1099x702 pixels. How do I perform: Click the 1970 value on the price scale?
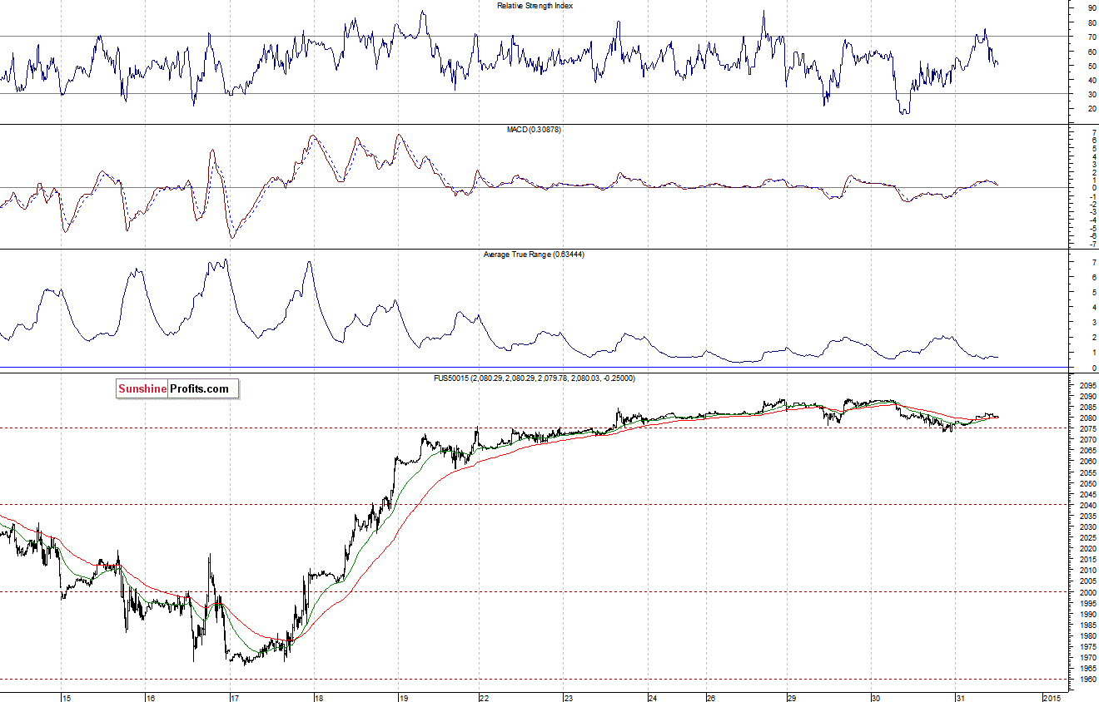[1087, 657]
